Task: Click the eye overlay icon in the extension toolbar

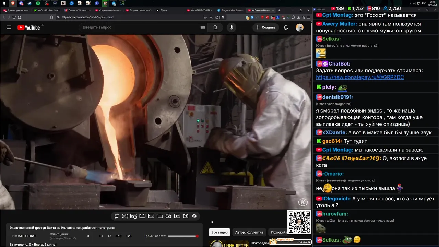Action: click(x=134, y=216)
